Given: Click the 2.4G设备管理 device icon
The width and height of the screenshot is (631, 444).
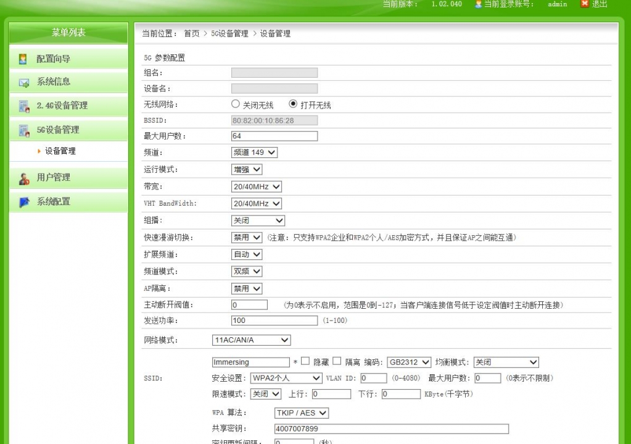Looking at the screenshot, I should [x=24, y=106].
